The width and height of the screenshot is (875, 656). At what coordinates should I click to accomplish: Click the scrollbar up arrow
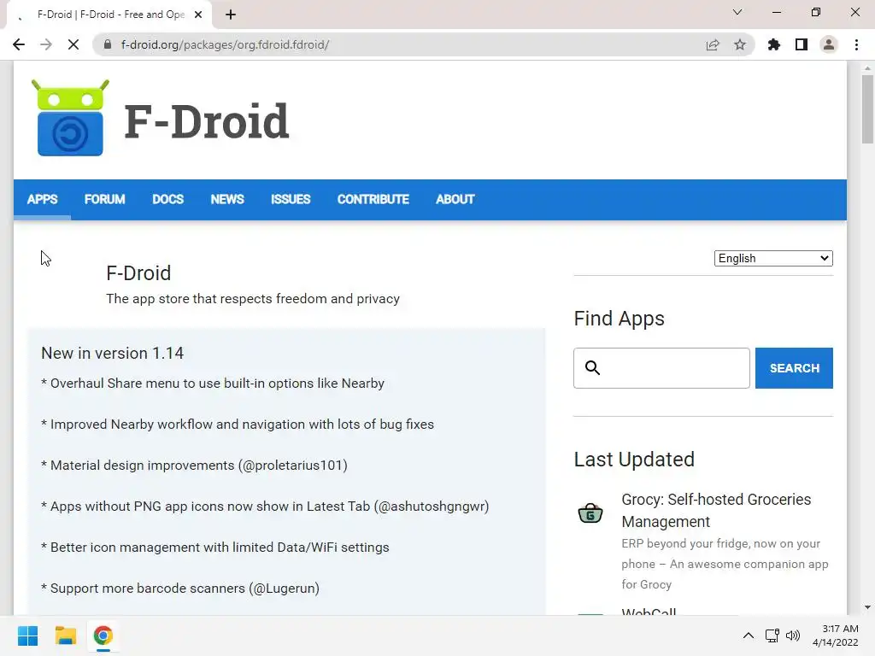(x=867, y=68)
